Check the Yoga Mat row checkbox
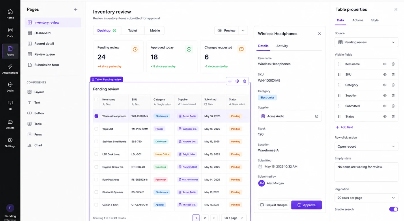This screenshot has height=221, width=404. 96,129
